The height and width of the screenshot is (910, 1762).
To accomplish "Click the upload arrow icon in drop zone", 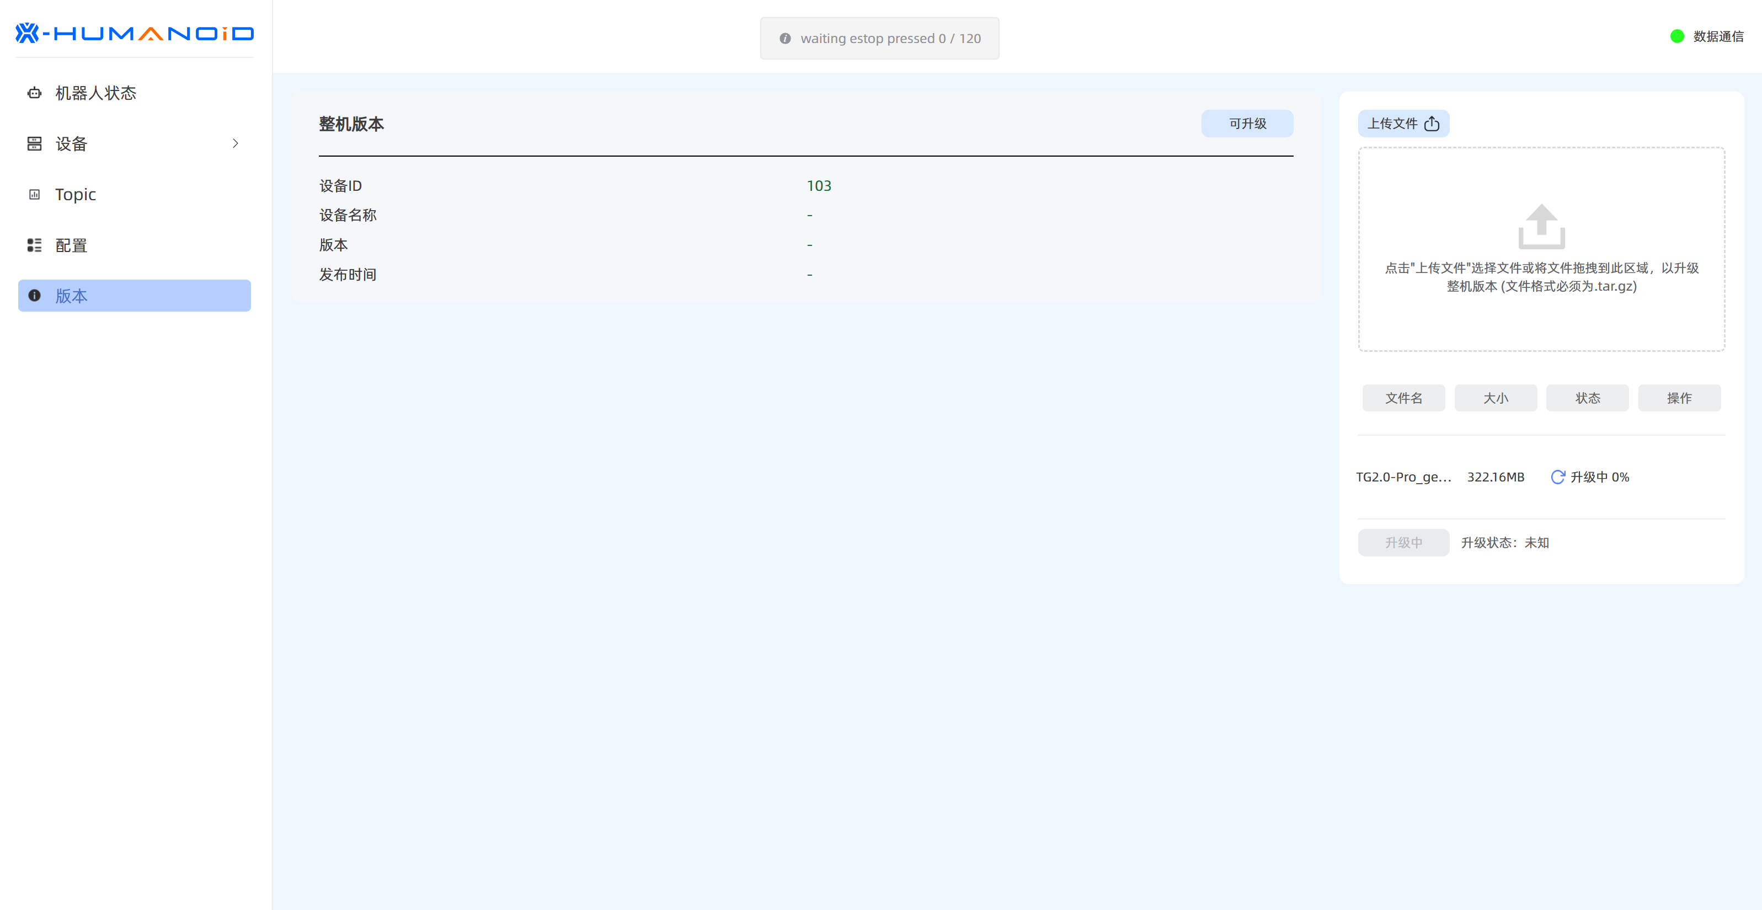I will tap(1541, 226).
